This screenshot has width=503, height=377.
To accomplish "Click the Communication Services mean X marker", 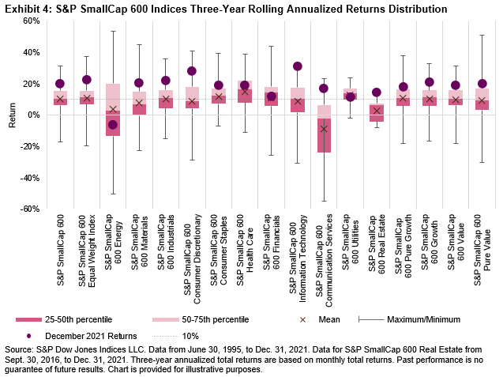I will click(323, 129).
